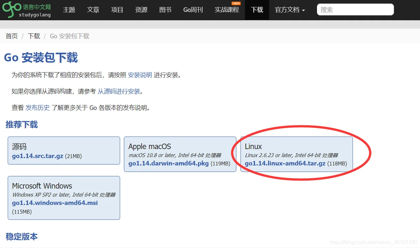This screenshot has height=248, width=420.
Task: Click the 下载 breadcrumb link
Action: (34, 36)
